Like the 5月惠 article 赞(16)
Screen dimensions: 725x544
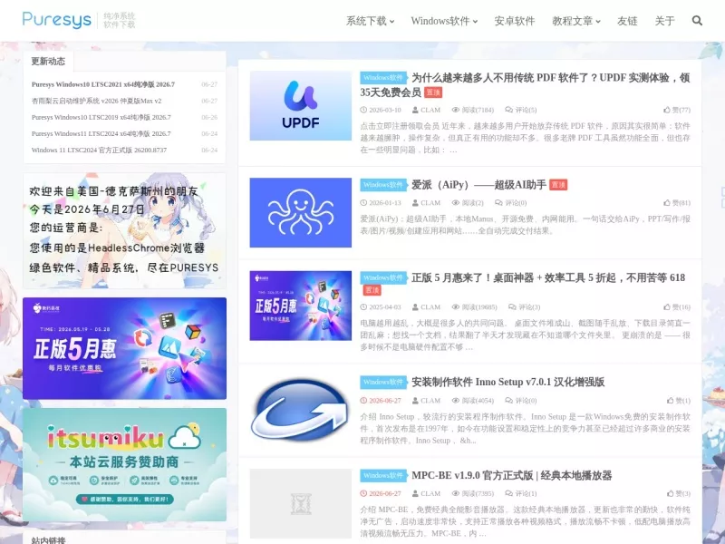tap(677, 307)
